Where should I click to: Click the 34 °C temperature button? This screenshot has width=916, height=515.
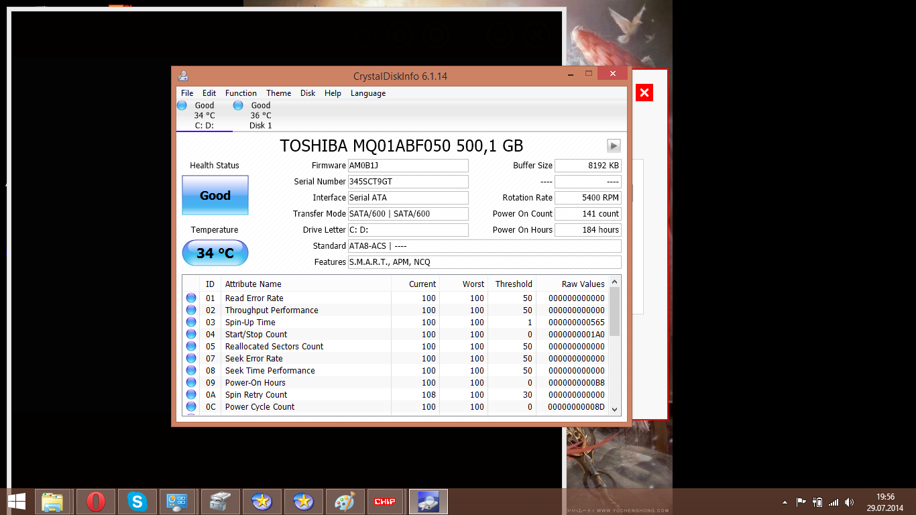pyautogui.click(x=215, y=253)
